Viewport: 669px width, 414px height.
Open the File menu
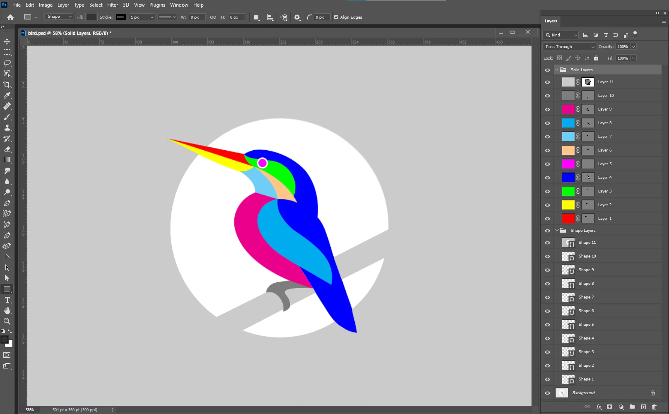17,5
